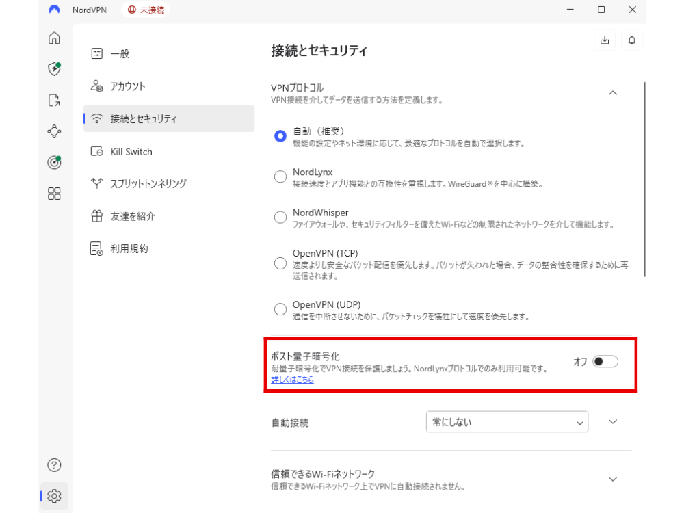Open the notifications bell icon

pos(631,40)
